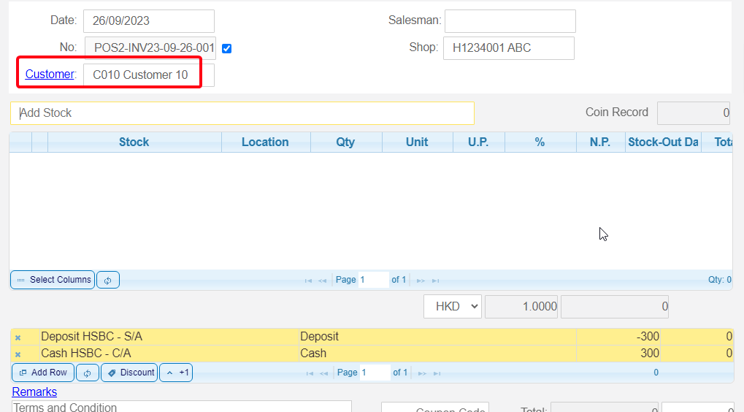Remove the Cash HSBC - C/A payment row
744x412 pixels.
click(x=18, y=354)
